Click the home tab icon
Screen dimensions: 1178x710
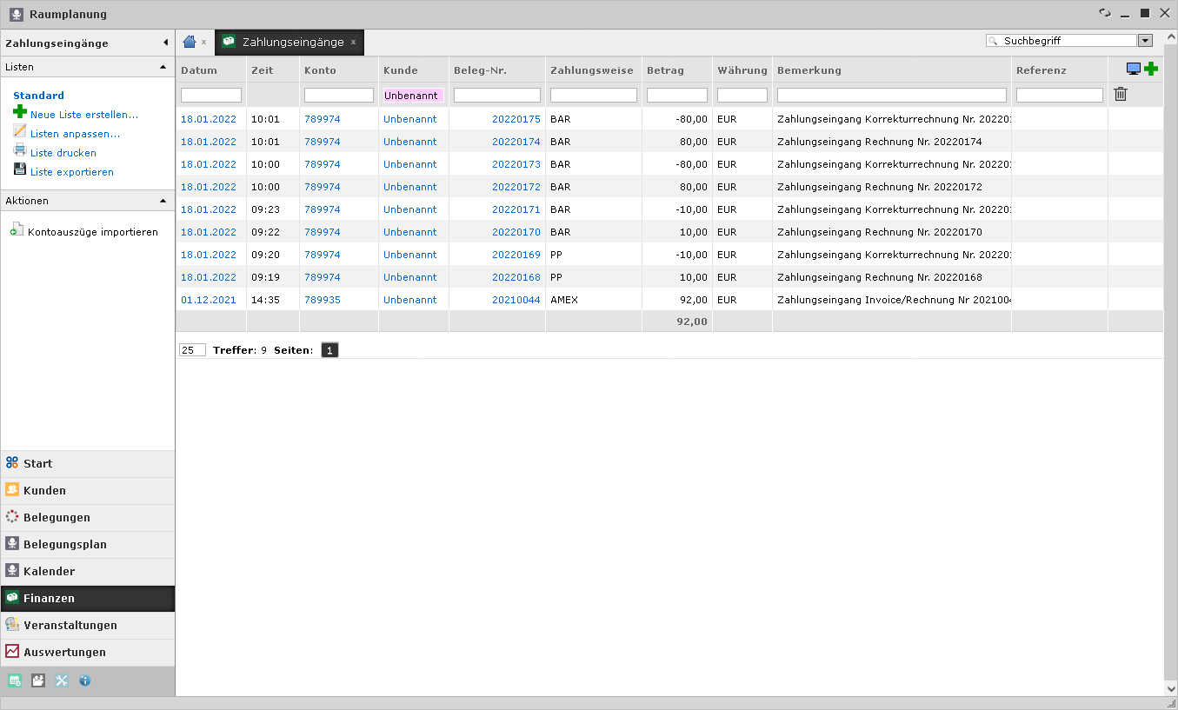click(x=190, y=42)
